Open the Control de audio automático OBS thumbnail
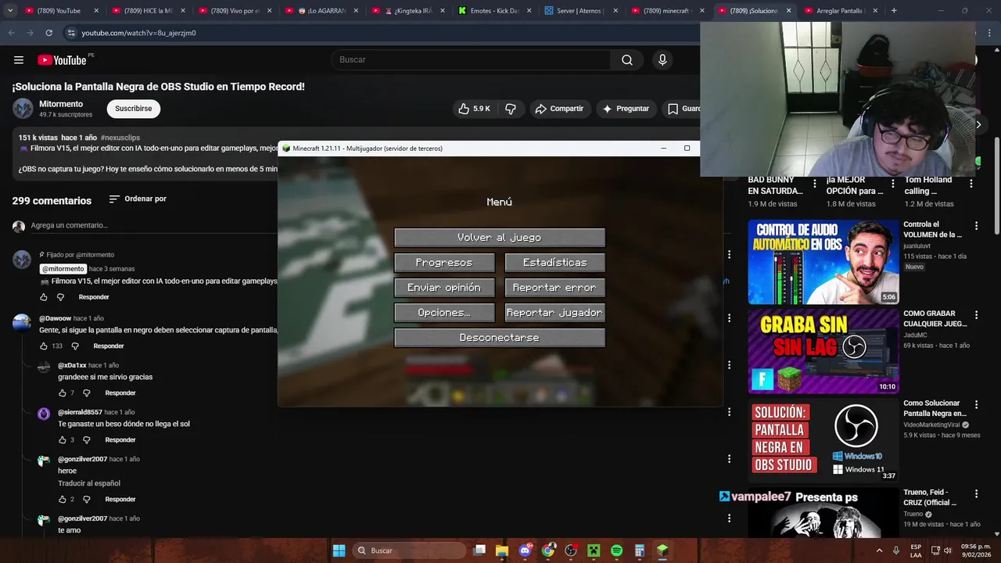 click(x=823, y=261)
